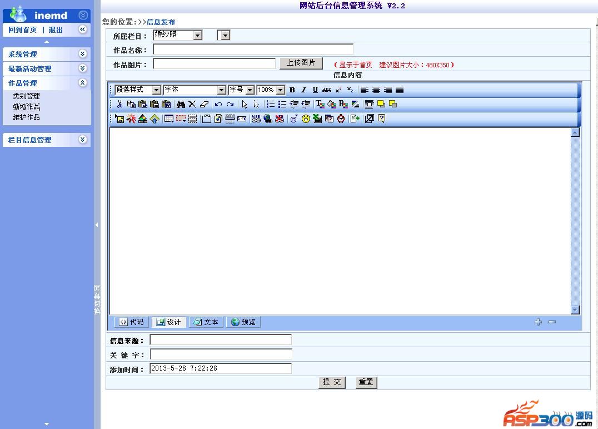Justify the text fully
The width and height of the screenshot is (598, 429).
pos(399,90)
